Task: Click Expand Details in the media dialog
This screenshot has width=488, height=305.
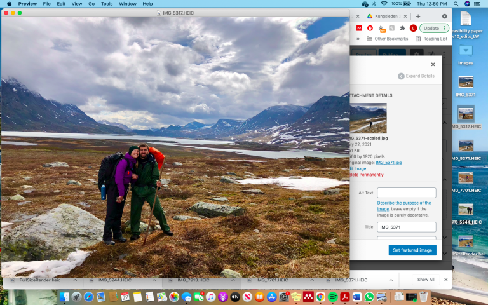Action: click(x=416, y=76)
